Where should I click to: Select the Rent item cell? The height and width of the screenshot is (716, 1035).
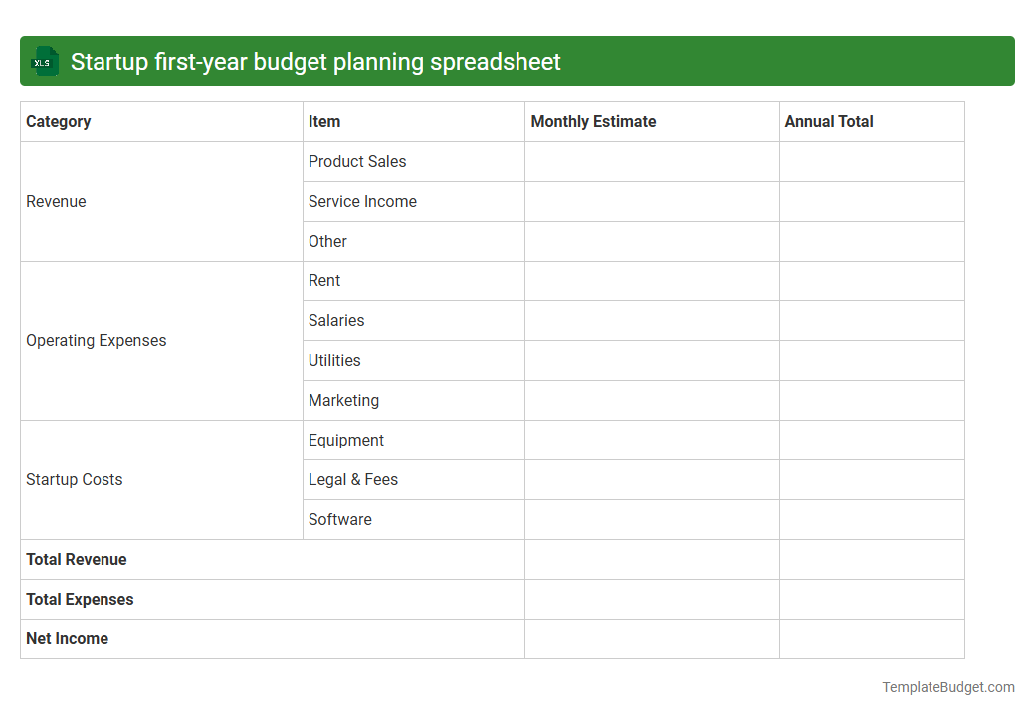(x=324, y=280)
